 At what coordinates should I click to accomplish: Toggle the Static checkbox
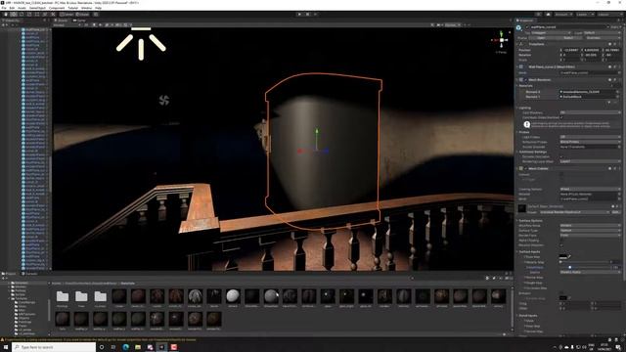(x=608, y=27)
